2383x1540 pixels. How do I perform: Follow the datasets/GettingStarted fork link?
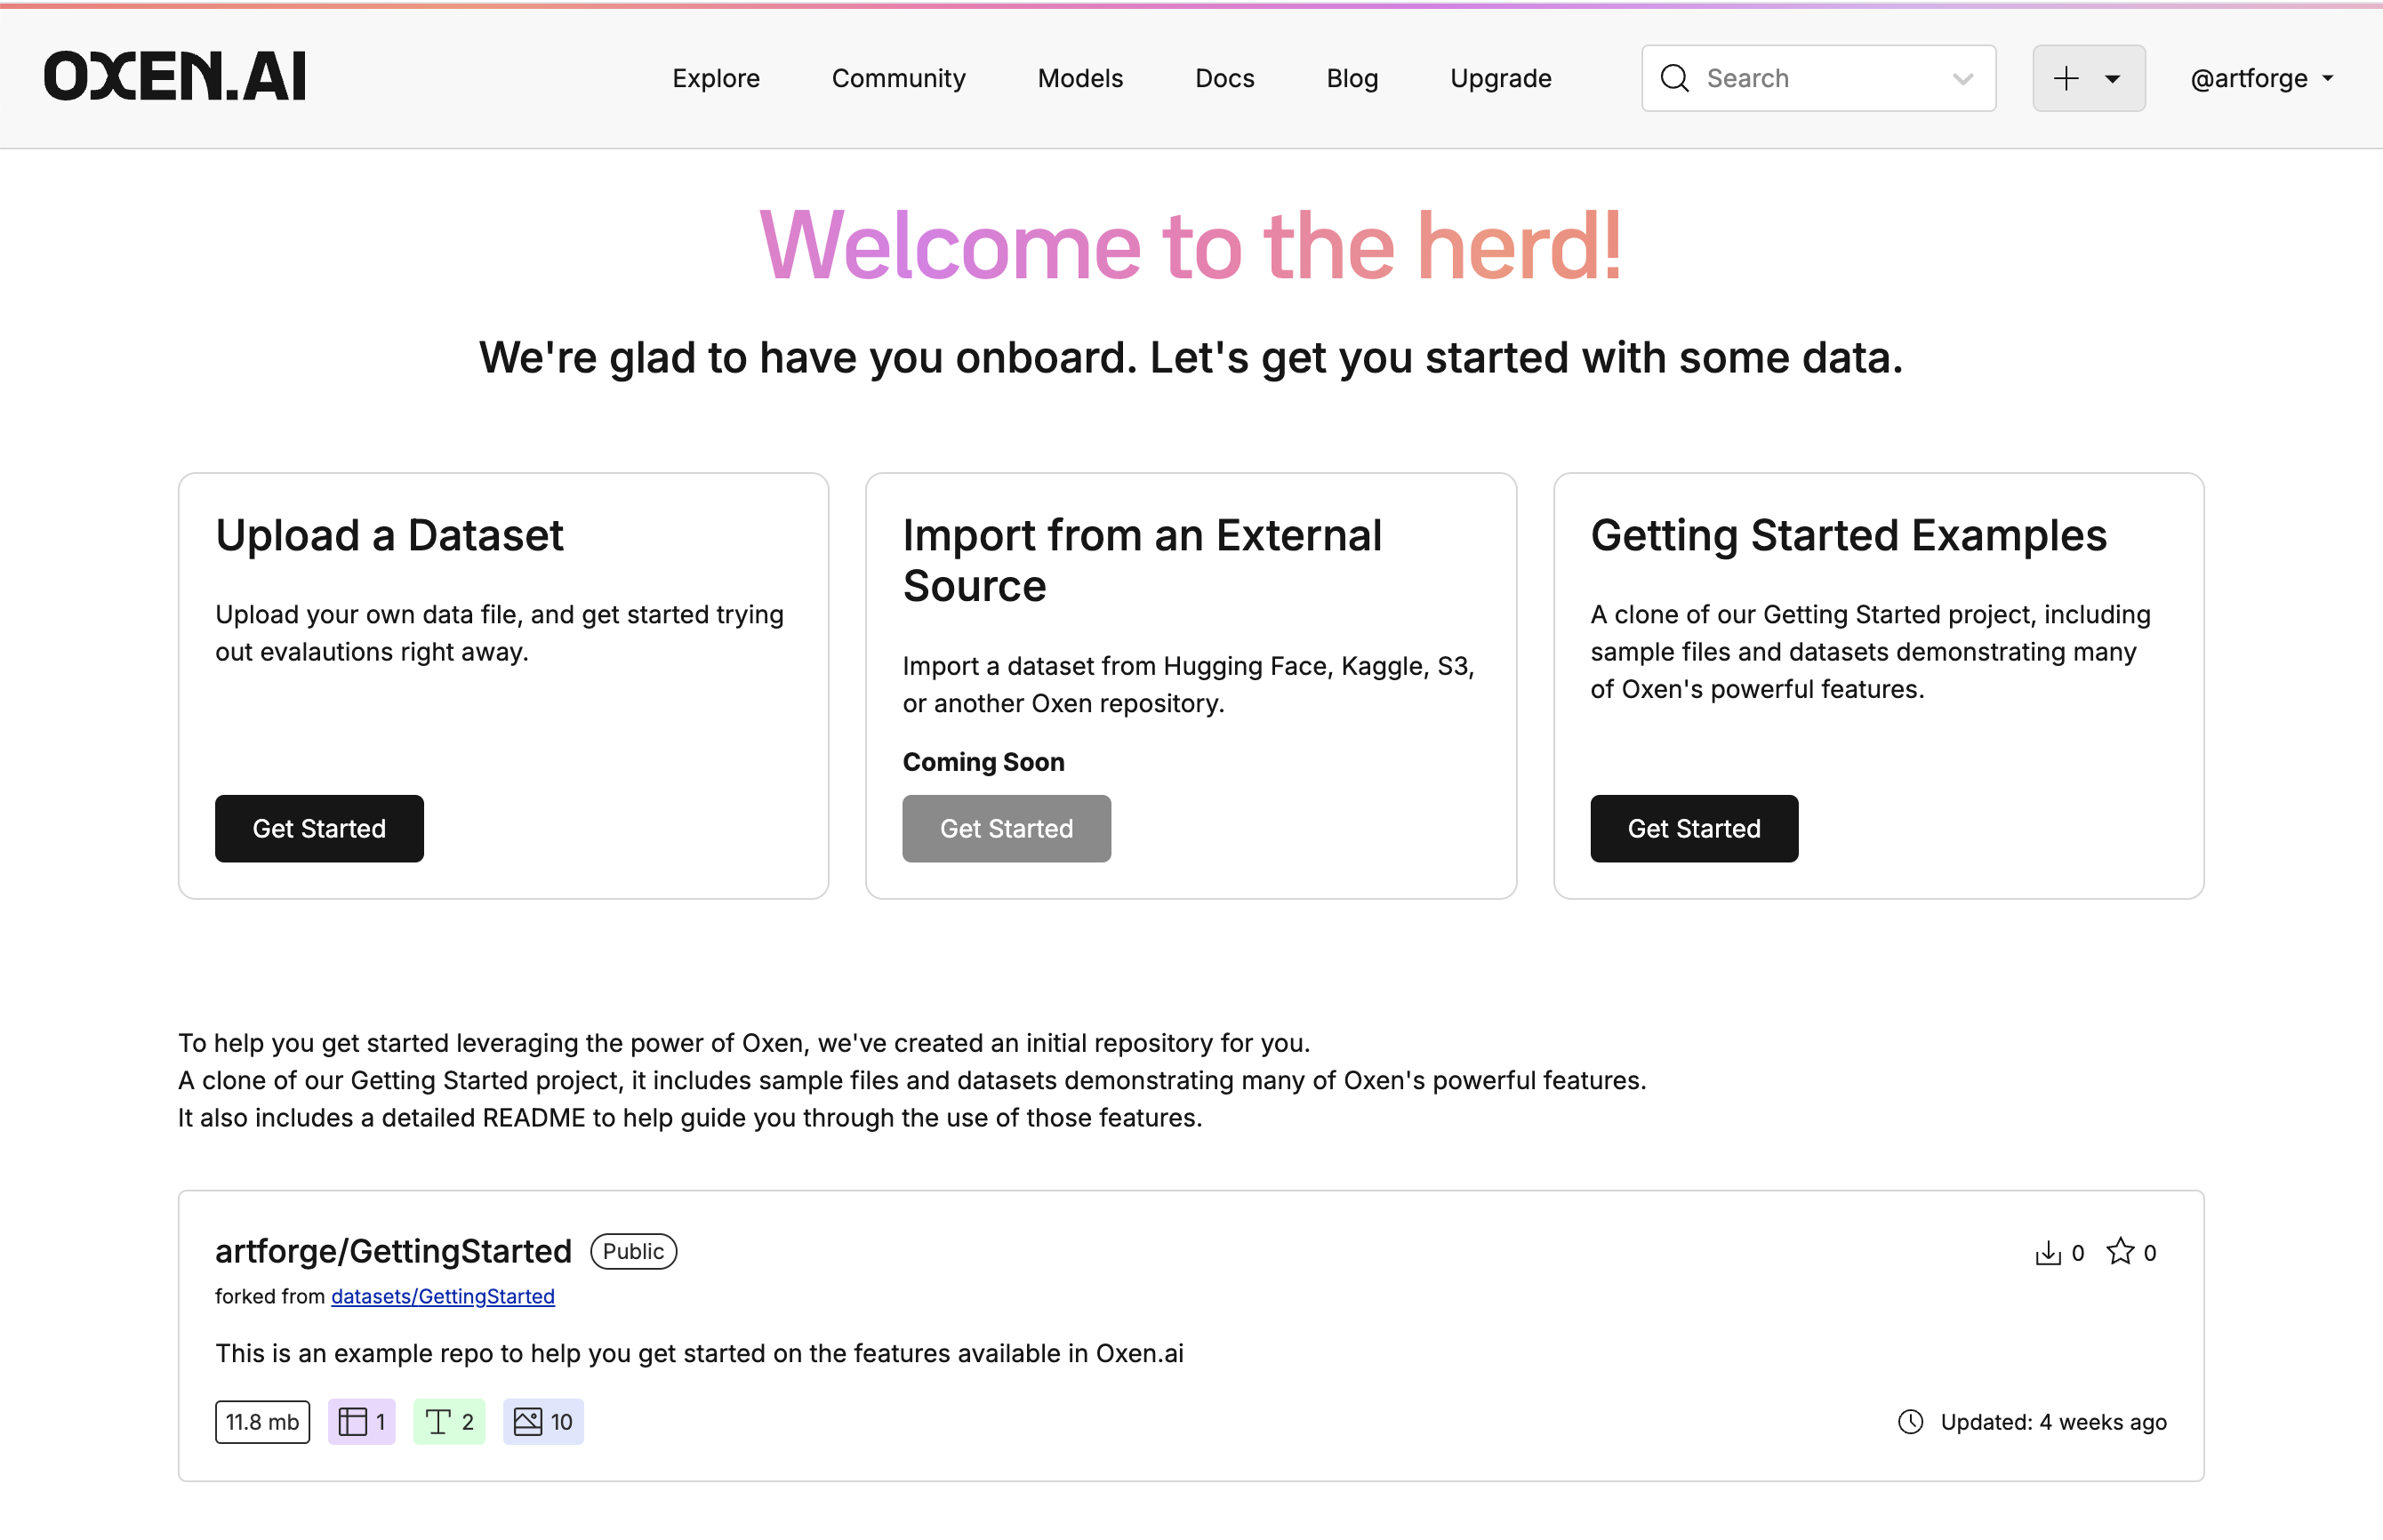coord(442,1296)
